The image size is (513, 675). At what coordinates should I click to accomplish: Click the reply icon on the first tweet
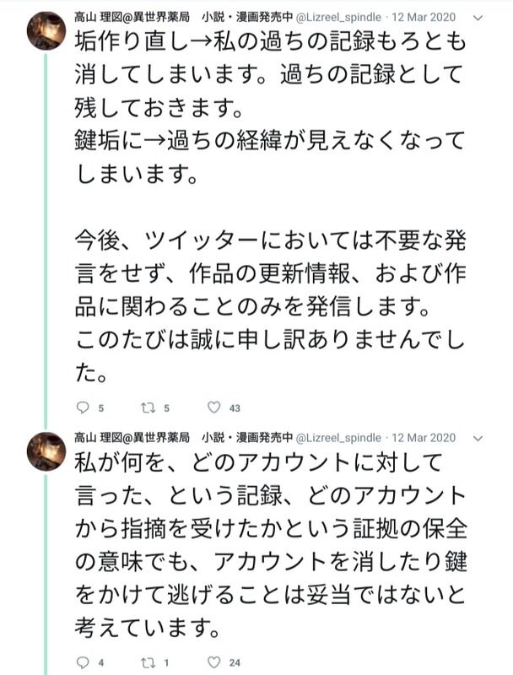tap(82, 408)
